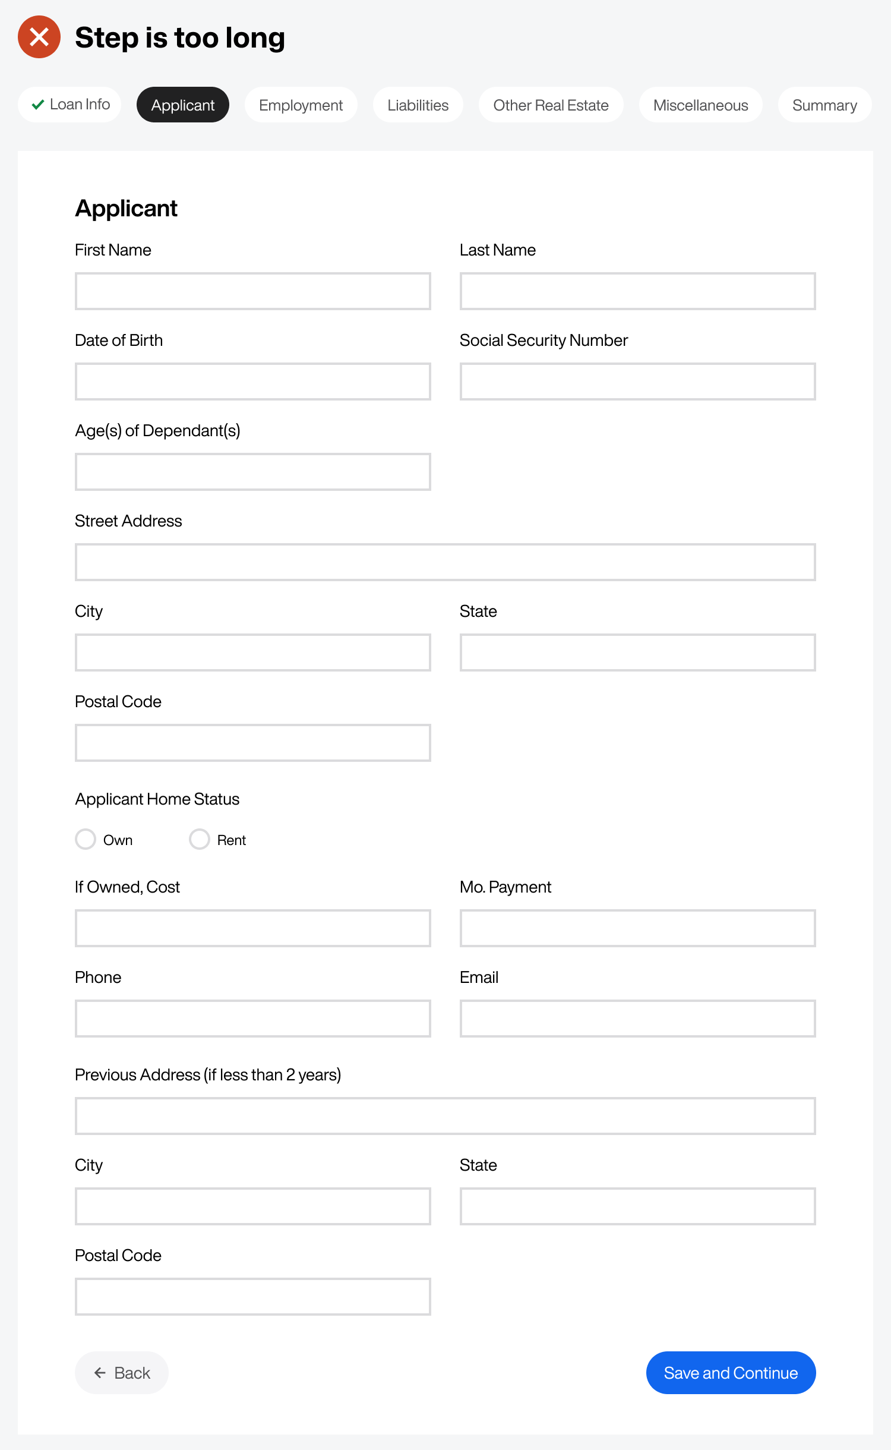Open the Liabilities step tab

(x=418, y=105)
